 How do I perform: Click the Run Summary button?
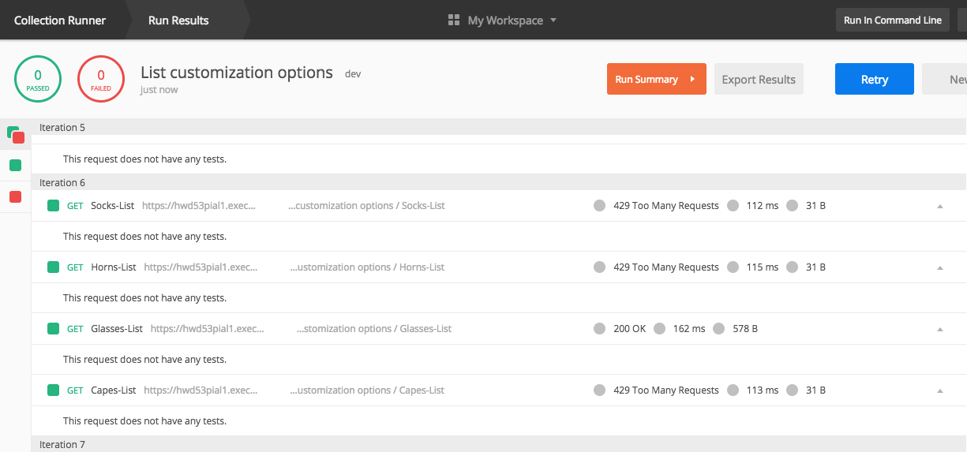(657, 80)
